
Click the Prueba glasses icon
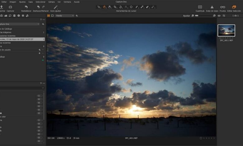[222, 7]
